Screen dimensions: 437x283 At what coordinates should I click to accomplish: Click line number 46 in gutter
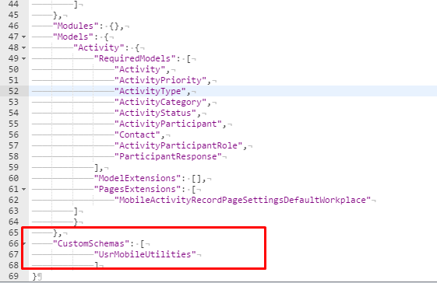pyautogui.click(x=14, y=26)
